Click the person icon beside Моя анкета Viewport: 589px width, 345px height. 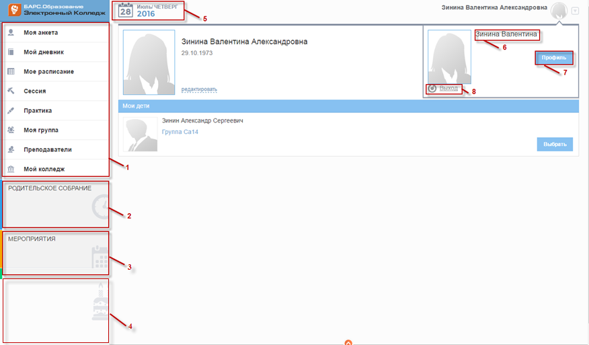11,32
